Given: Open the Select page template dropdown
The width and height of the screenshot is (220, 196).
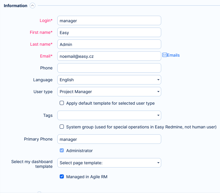Looking at the screenshot, I should [109, 163].
